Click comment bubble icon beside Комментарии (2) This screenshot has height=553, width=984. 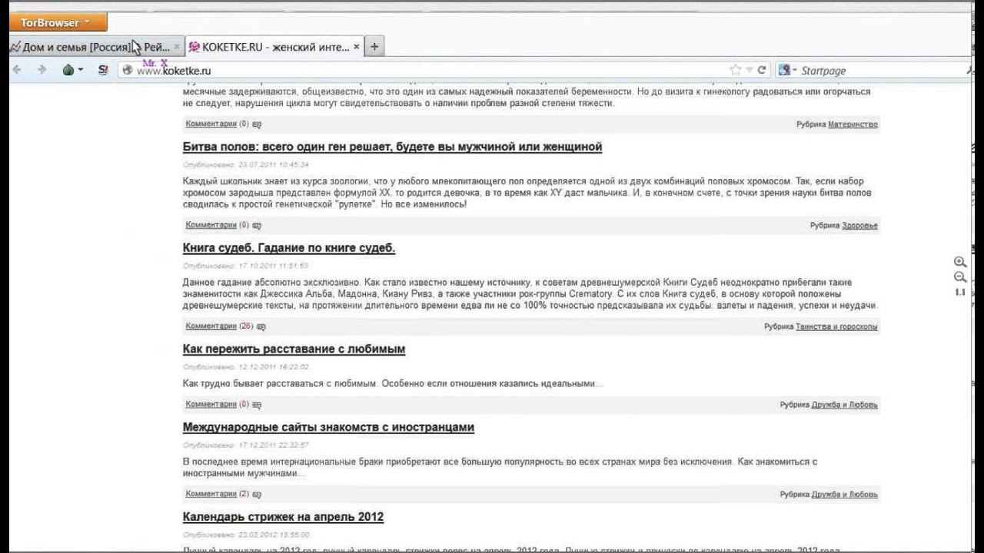(x=257, y=495)
